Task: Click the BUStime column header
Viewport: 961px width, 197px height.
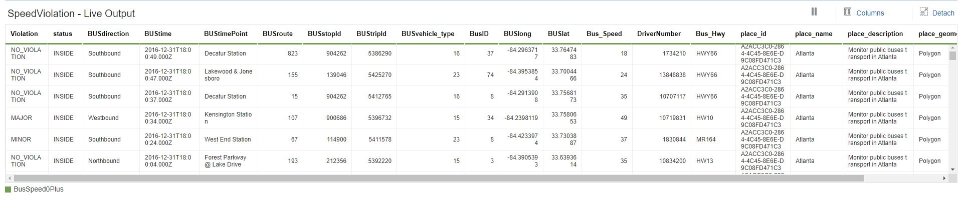Action: pos(158,33)
